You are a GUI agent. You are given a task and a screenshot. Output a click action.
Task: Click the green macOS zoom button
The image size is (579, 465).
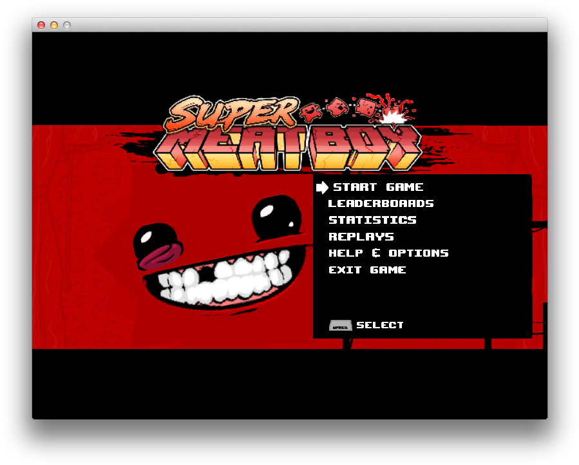tap(66, 26)
